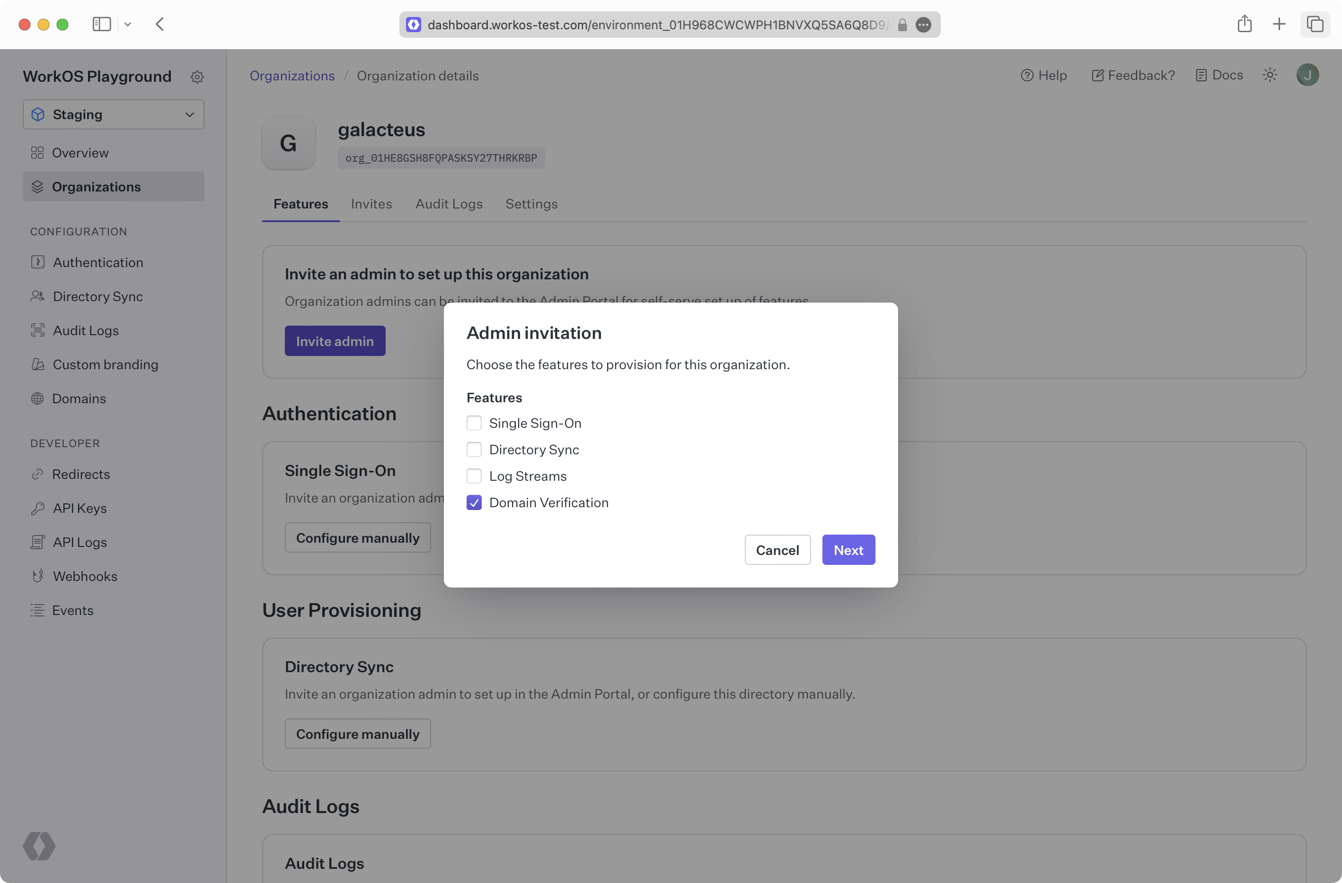The width and height of the screenshot is (1342, 883).
Task: Open the Staging environment dropdown
Action: [x=114, y=114]
